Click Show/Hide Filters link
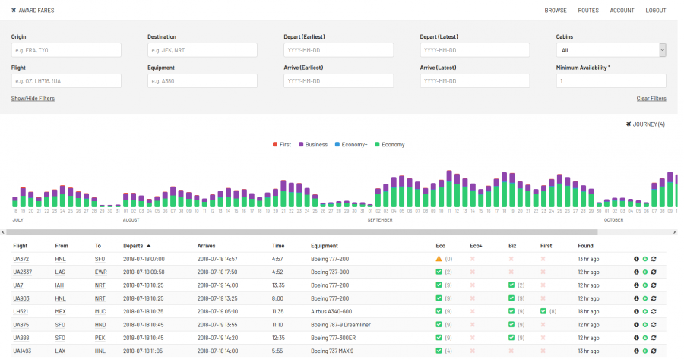Screen dimensions: 684x359 pyautogui.click(x=33, y=99)
